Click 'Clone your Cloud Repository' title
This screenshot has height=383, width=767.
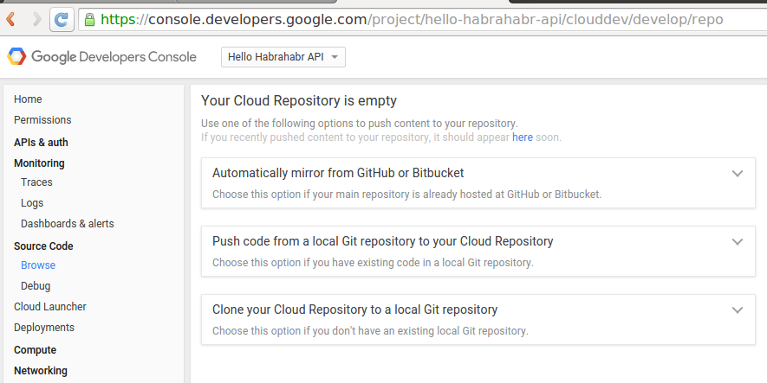coord(354,310)
